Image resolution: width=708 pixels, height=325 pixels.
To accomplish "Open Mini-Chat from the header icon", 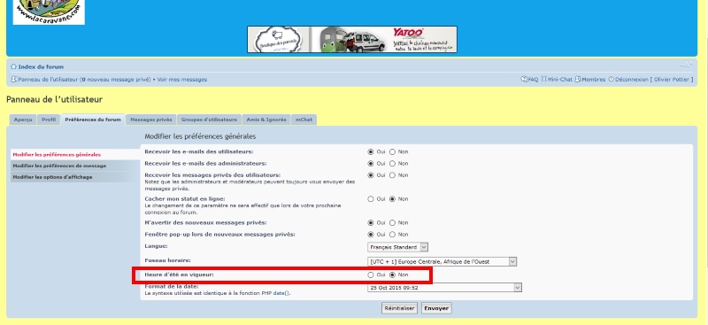I will pos(544,79).
